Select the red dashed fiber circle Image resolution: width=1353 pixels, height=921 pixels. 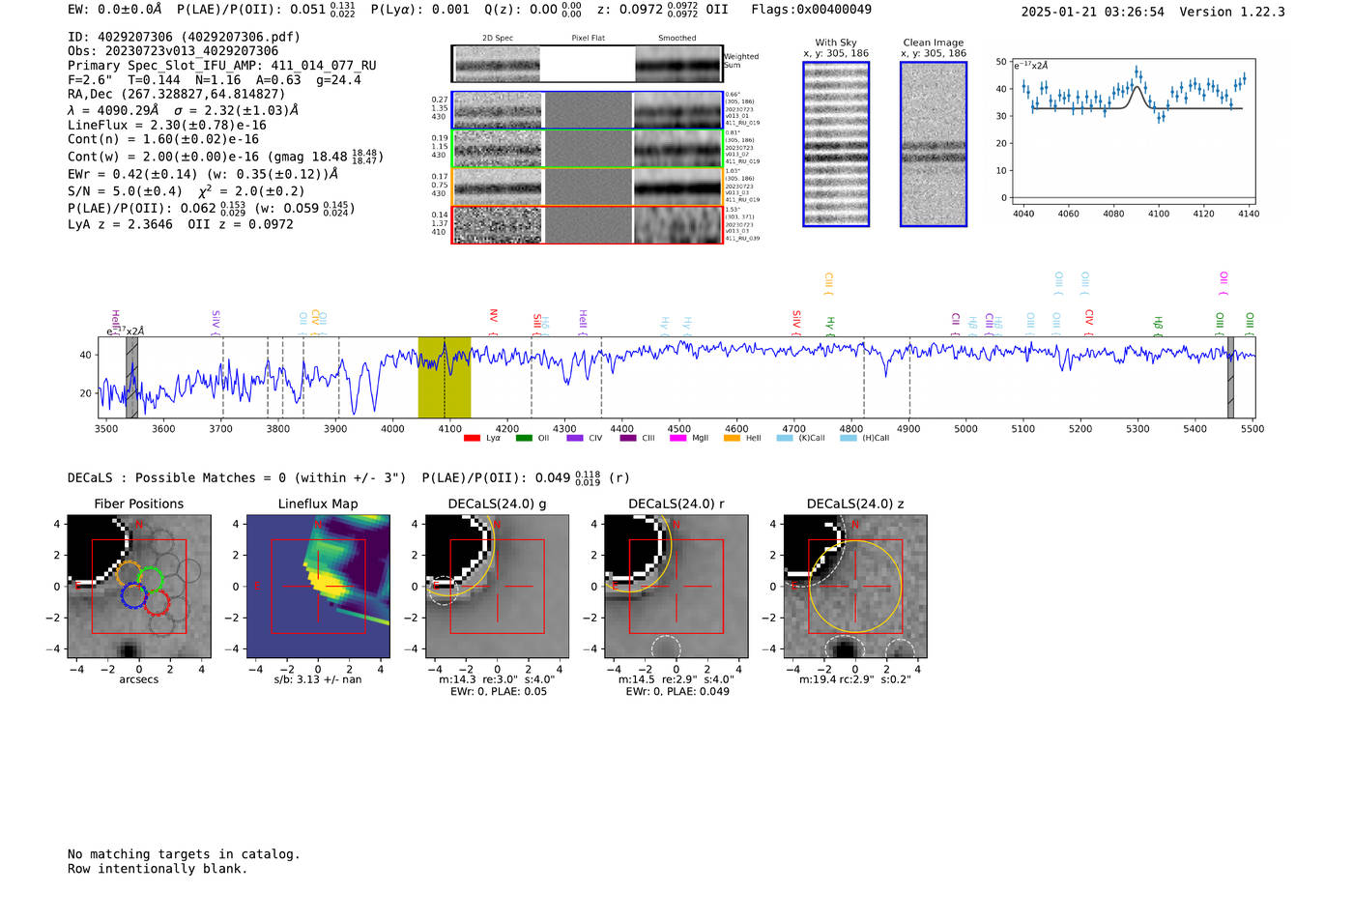[156, 604]
